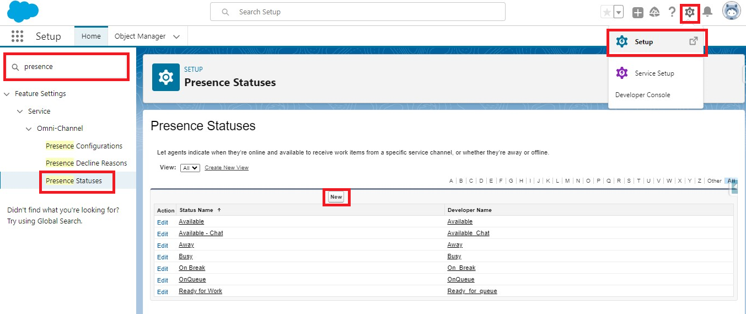Expand the Object Manager tab chevron
This screenshot has height=314, width=746.
(x=176, y=37)
